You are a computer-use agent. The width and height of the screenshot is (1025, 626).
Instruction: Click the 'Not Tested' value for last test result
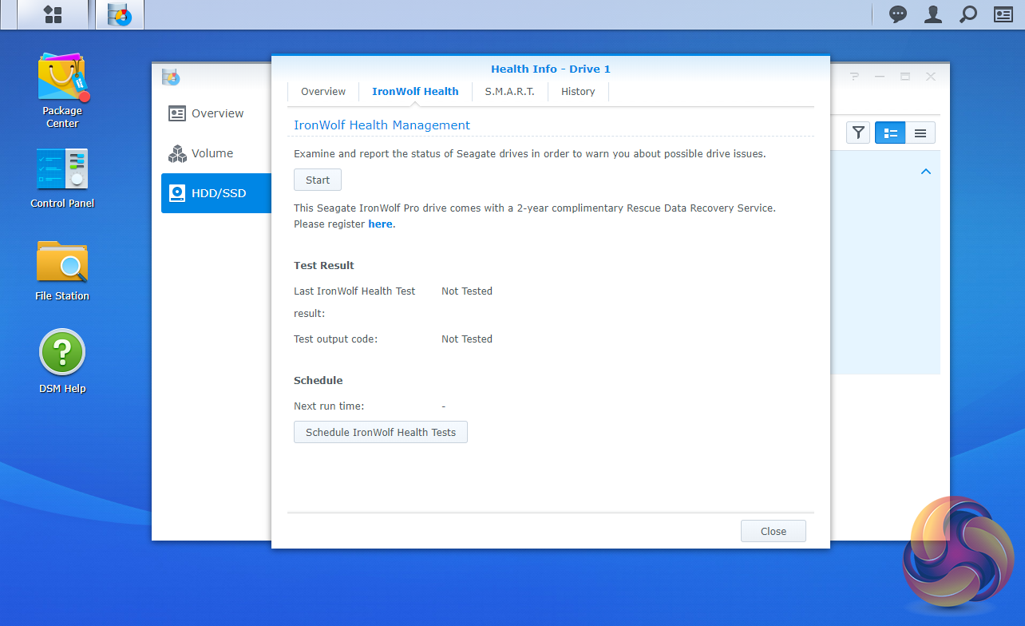(x=467, y=291)
